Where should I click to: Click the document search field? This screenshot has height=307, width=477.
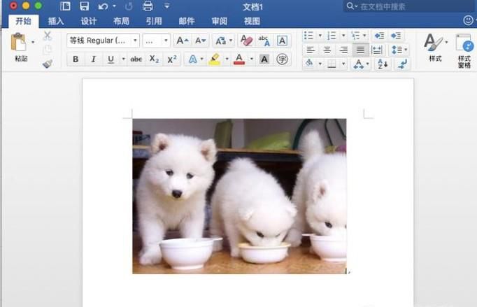coord(409,6)
